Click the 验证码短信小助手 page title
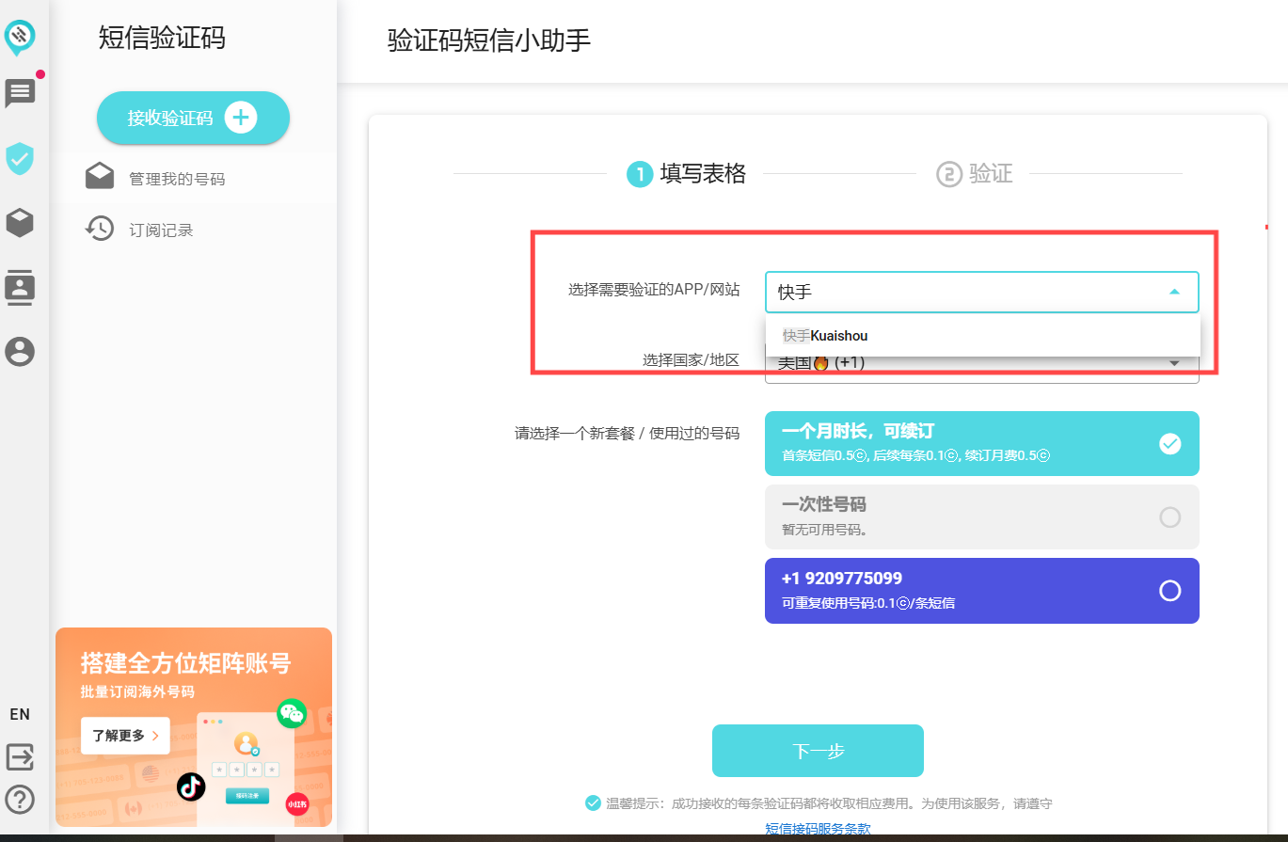 point(489,41)
